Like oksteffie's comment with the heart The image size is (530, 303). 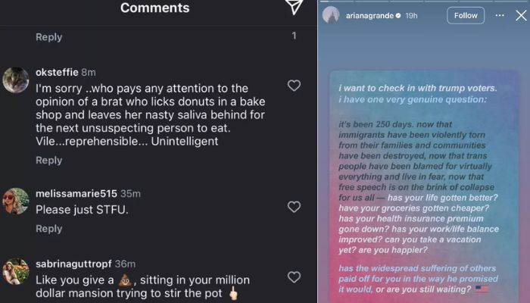pos(294,86)
